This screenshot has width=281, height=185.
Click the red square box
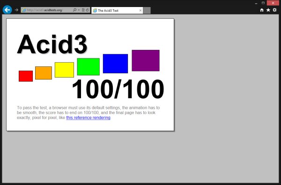[x=26, y=76]
